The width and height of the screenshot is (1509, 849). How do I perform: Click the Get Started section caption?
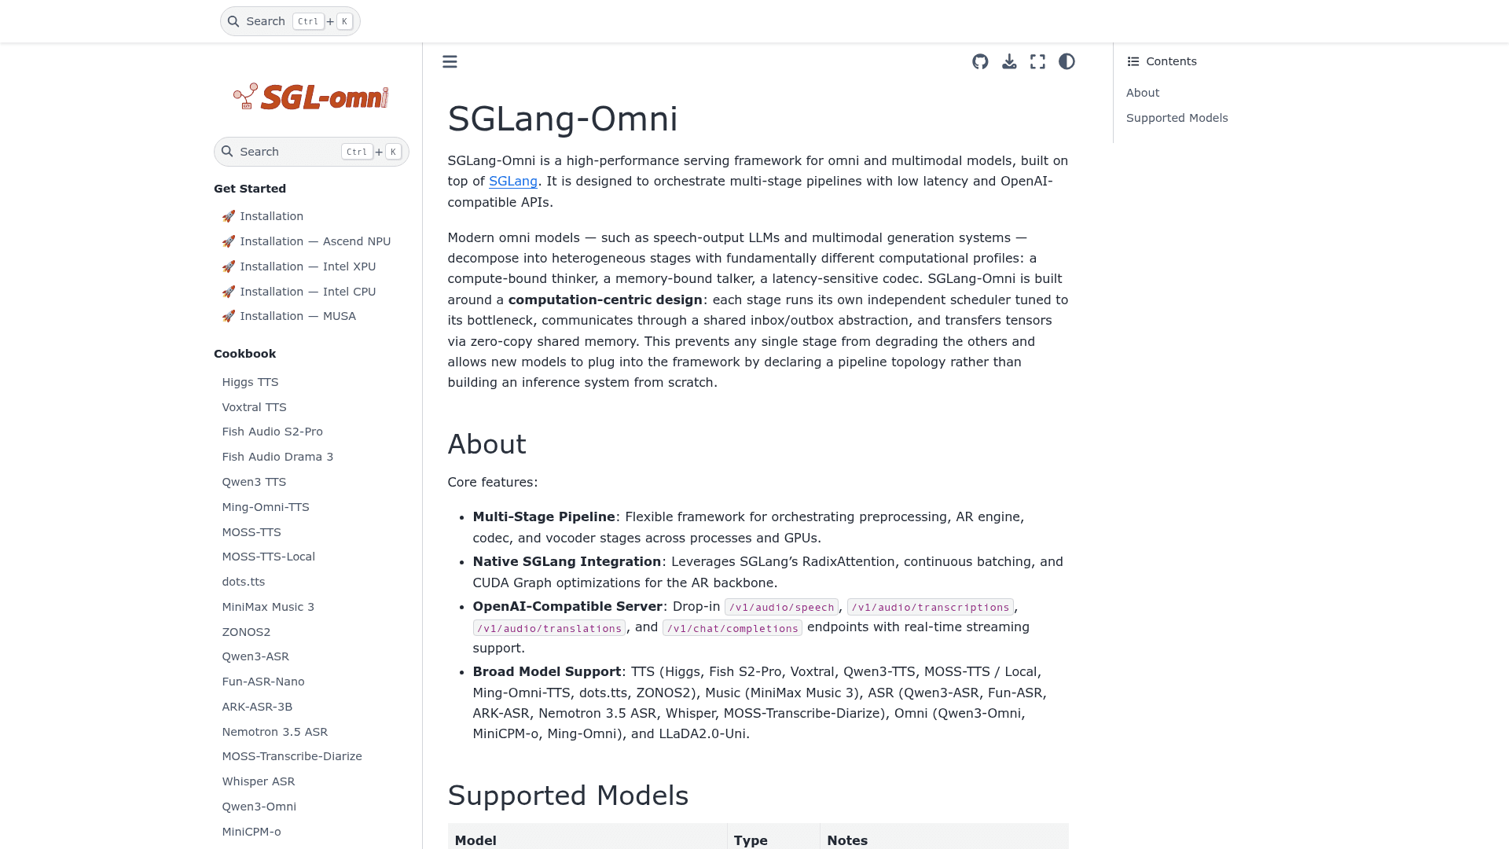click(250, 189)
